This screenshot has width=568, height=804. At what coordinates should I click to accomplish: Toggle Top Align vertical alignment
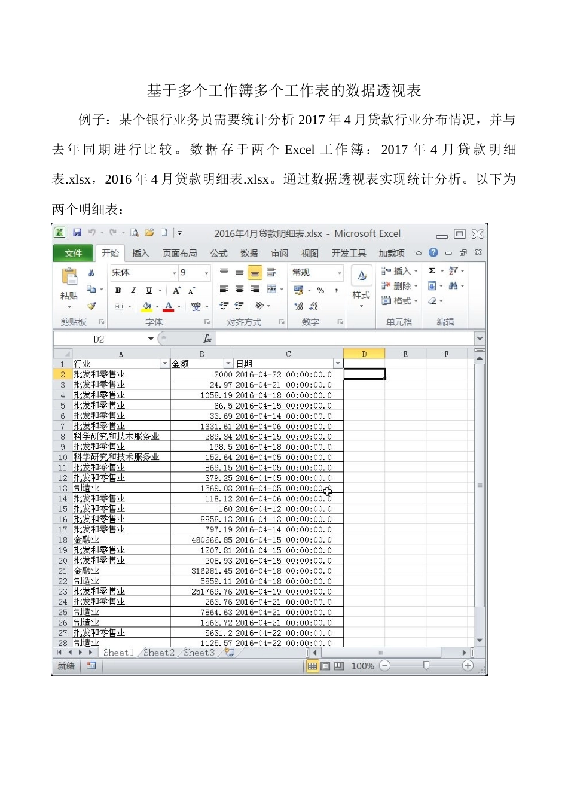coord(224,272)
